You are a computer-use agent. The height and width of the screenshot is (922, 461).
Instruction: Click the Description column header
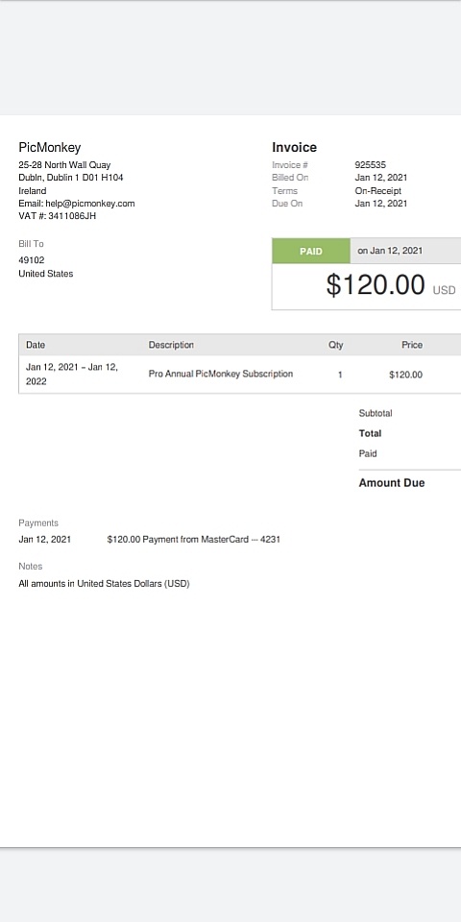171,345
